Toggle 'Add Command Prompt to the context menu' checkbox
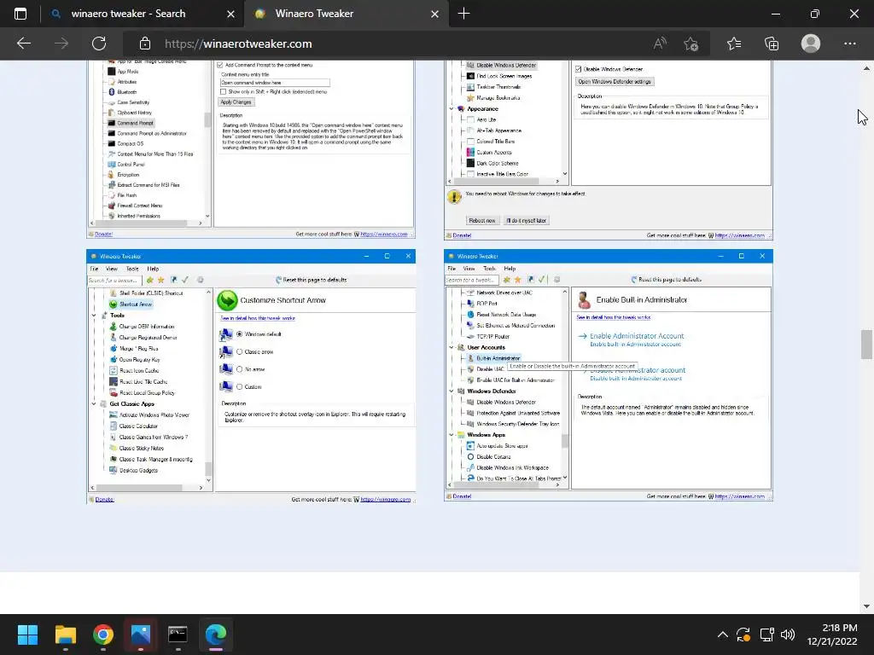The image size is (874, 655). tap(219, 65)
